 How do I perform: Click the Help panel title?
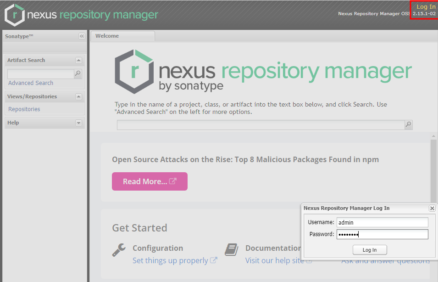pos(13,123)
